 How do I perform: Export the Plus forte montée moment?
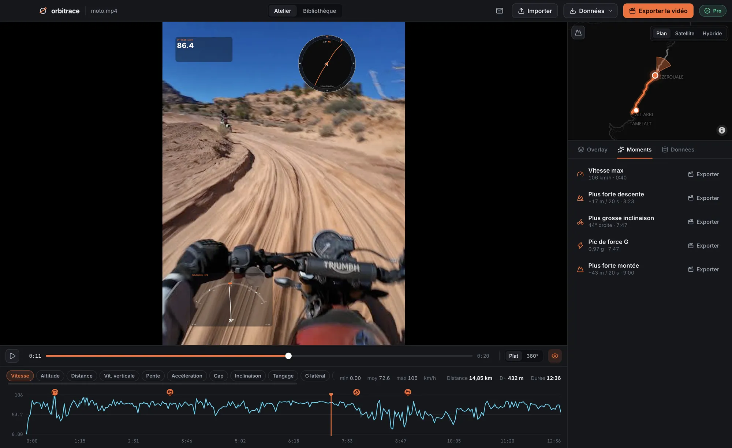[x=703, y=269]
